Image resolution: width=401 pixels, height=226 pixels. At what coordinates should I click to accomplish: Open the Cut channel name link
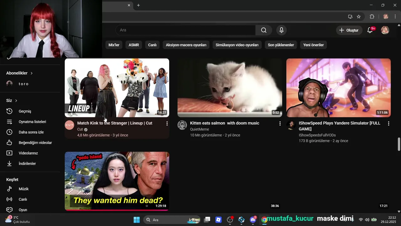[x=80, y=129]
